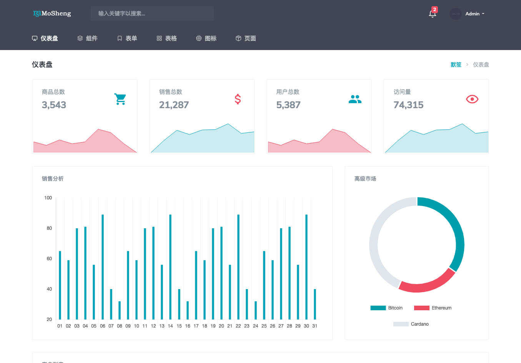Open the 页面 navigation menu
Viewport: 521px width, 363px height.
point(246,38)
